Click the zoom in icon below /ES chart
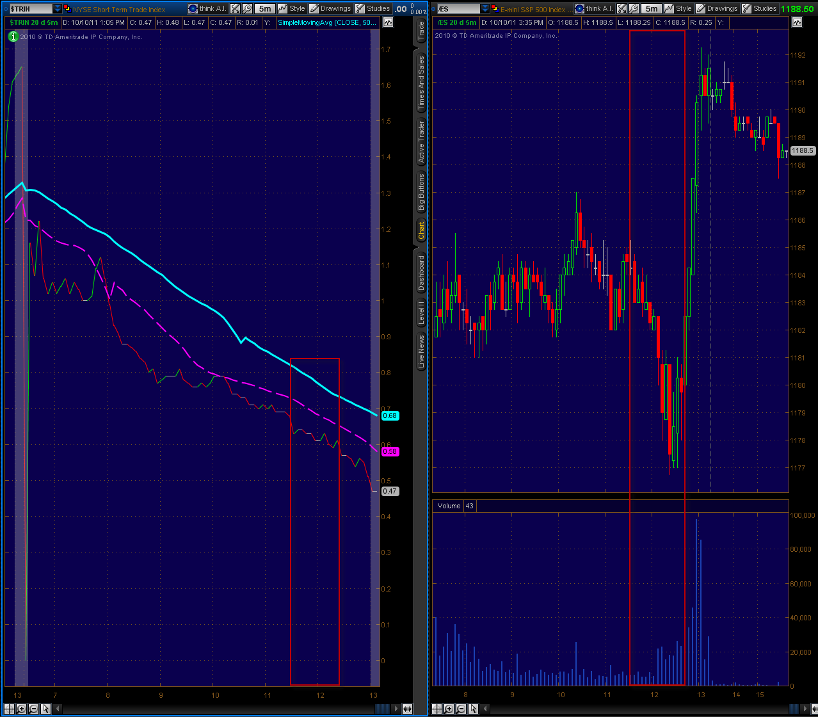818x717 pixels. [449, 709]
